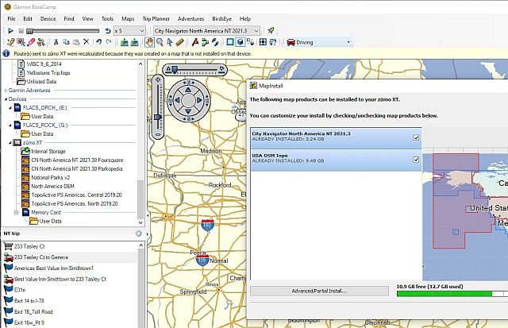Click the Copy icon

coord(66,42)
